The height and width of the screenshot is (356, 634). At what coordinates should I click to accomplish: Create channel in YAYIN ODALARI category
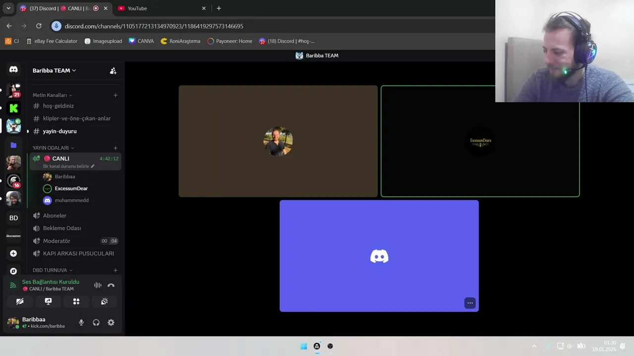click(115, 148)
